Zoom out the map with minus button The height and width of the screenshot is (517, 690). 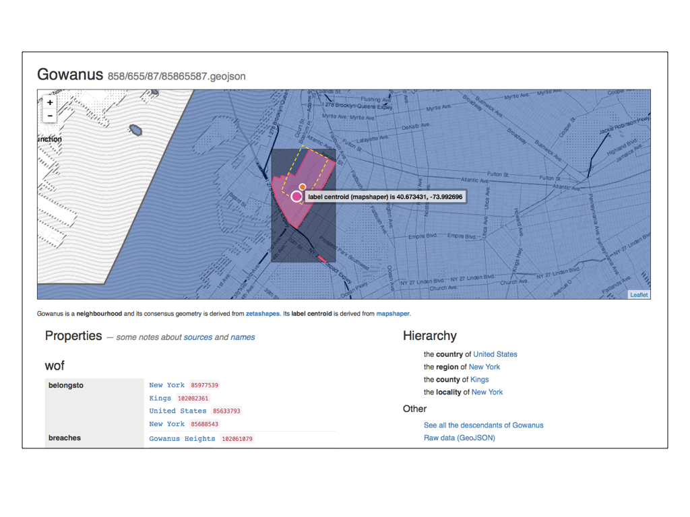50,116
